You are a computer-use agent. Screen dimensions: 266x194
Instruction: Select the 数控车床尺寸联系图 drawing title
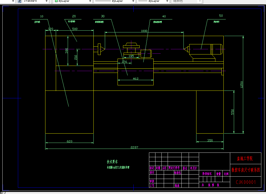click(x=246, y=170)
